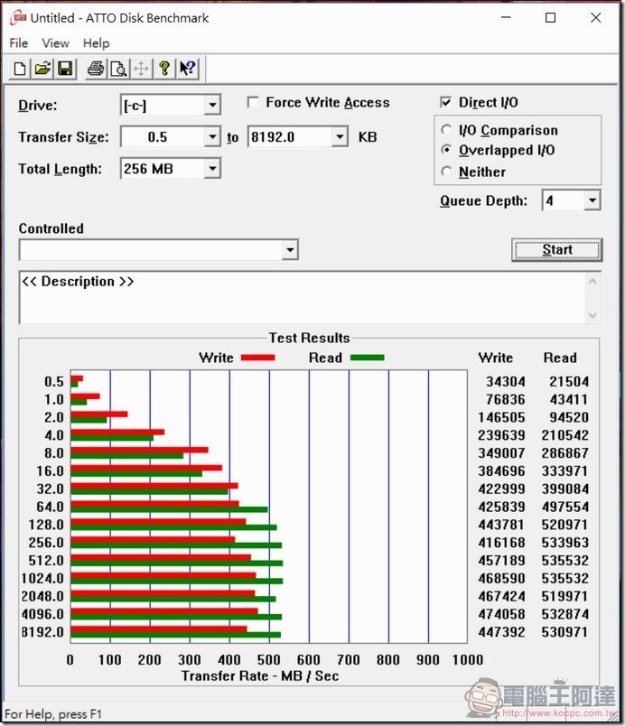The height and width of the screenshot is (726, 625).
Task: Click the New file toolbar icon
Action: tap(20, 69)
